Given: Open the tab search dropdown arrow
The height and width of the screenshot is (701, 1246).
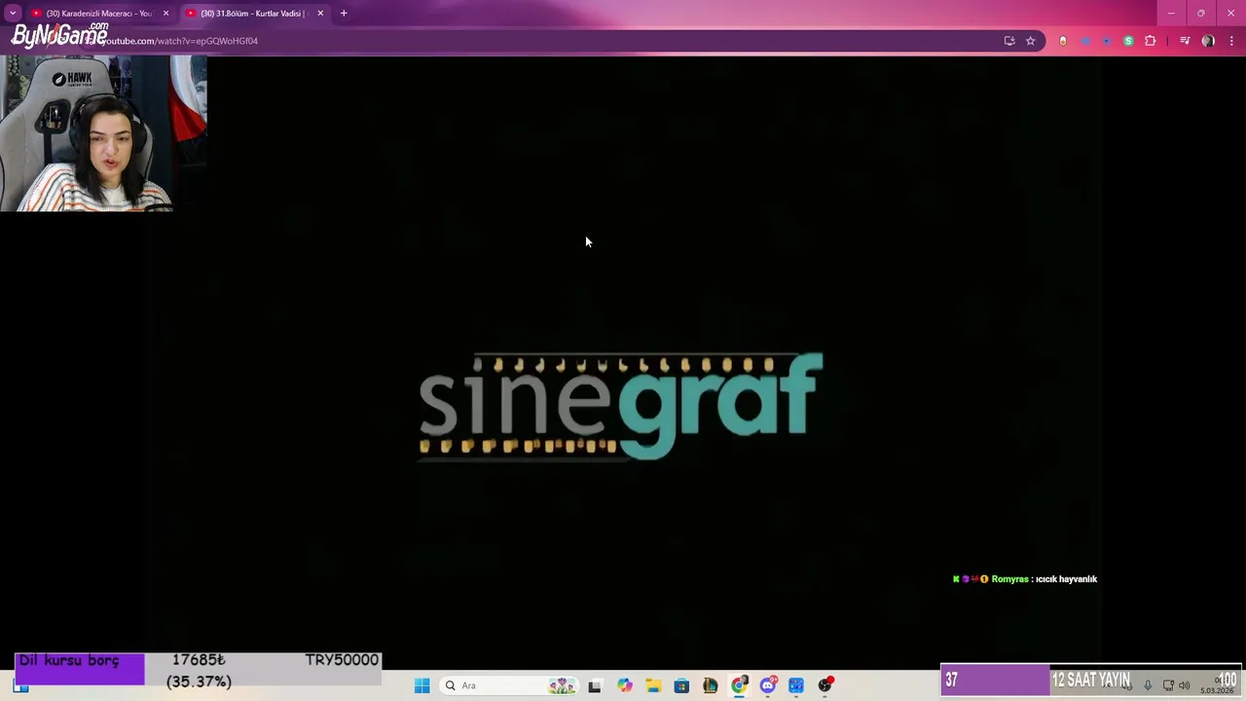Looking at the screenshot, I should click(x=13, y=14).
